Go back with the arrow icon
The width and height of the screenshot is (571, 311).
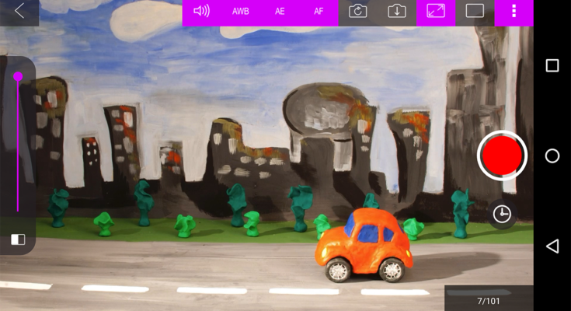coord(19,12)
